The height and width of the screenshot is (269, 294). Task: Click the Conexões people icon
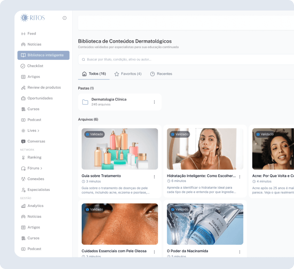point(23,179)
